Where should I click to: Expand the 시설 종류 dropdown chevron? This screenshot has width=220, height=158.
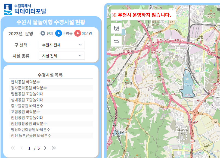pyautogui.click(x=80, y=56)
